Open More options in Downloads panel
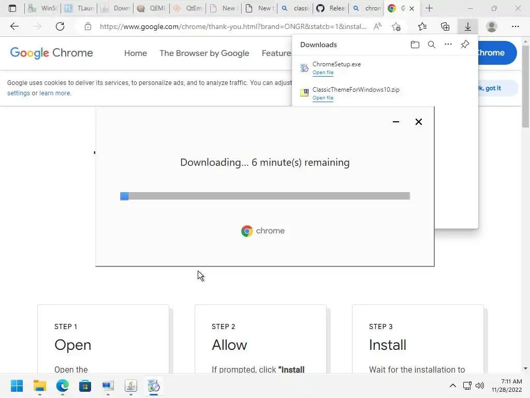 448,45
